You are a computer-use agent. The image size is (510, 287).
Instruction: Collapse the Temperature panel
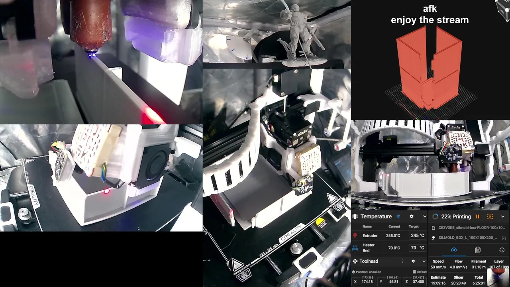pos(424,216)
